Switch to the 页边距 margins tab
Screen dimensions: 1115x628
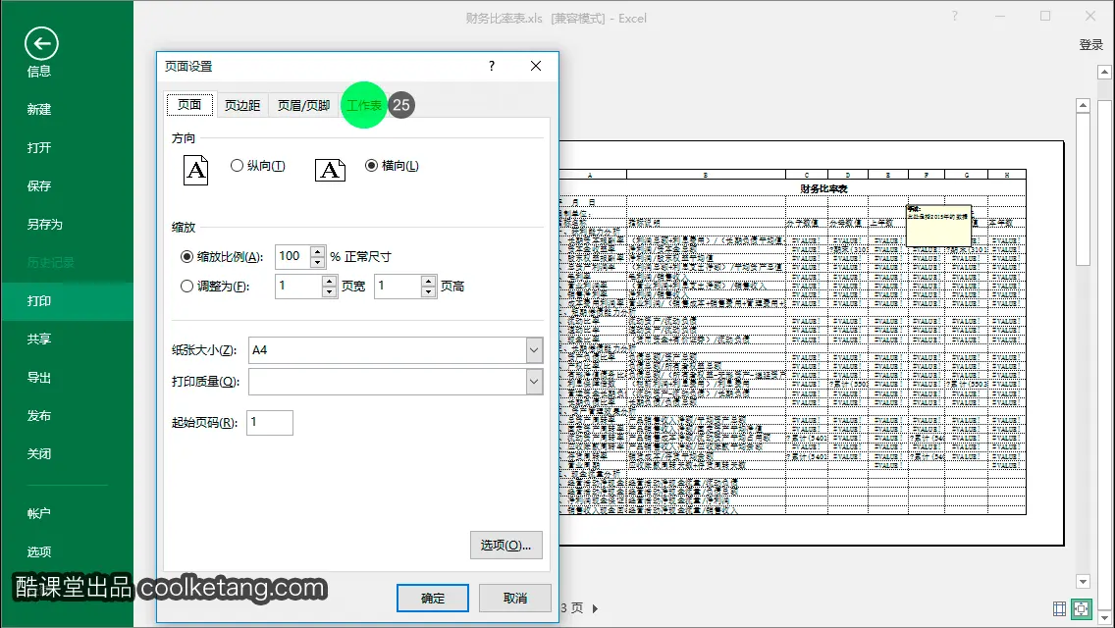coord(242,105)
